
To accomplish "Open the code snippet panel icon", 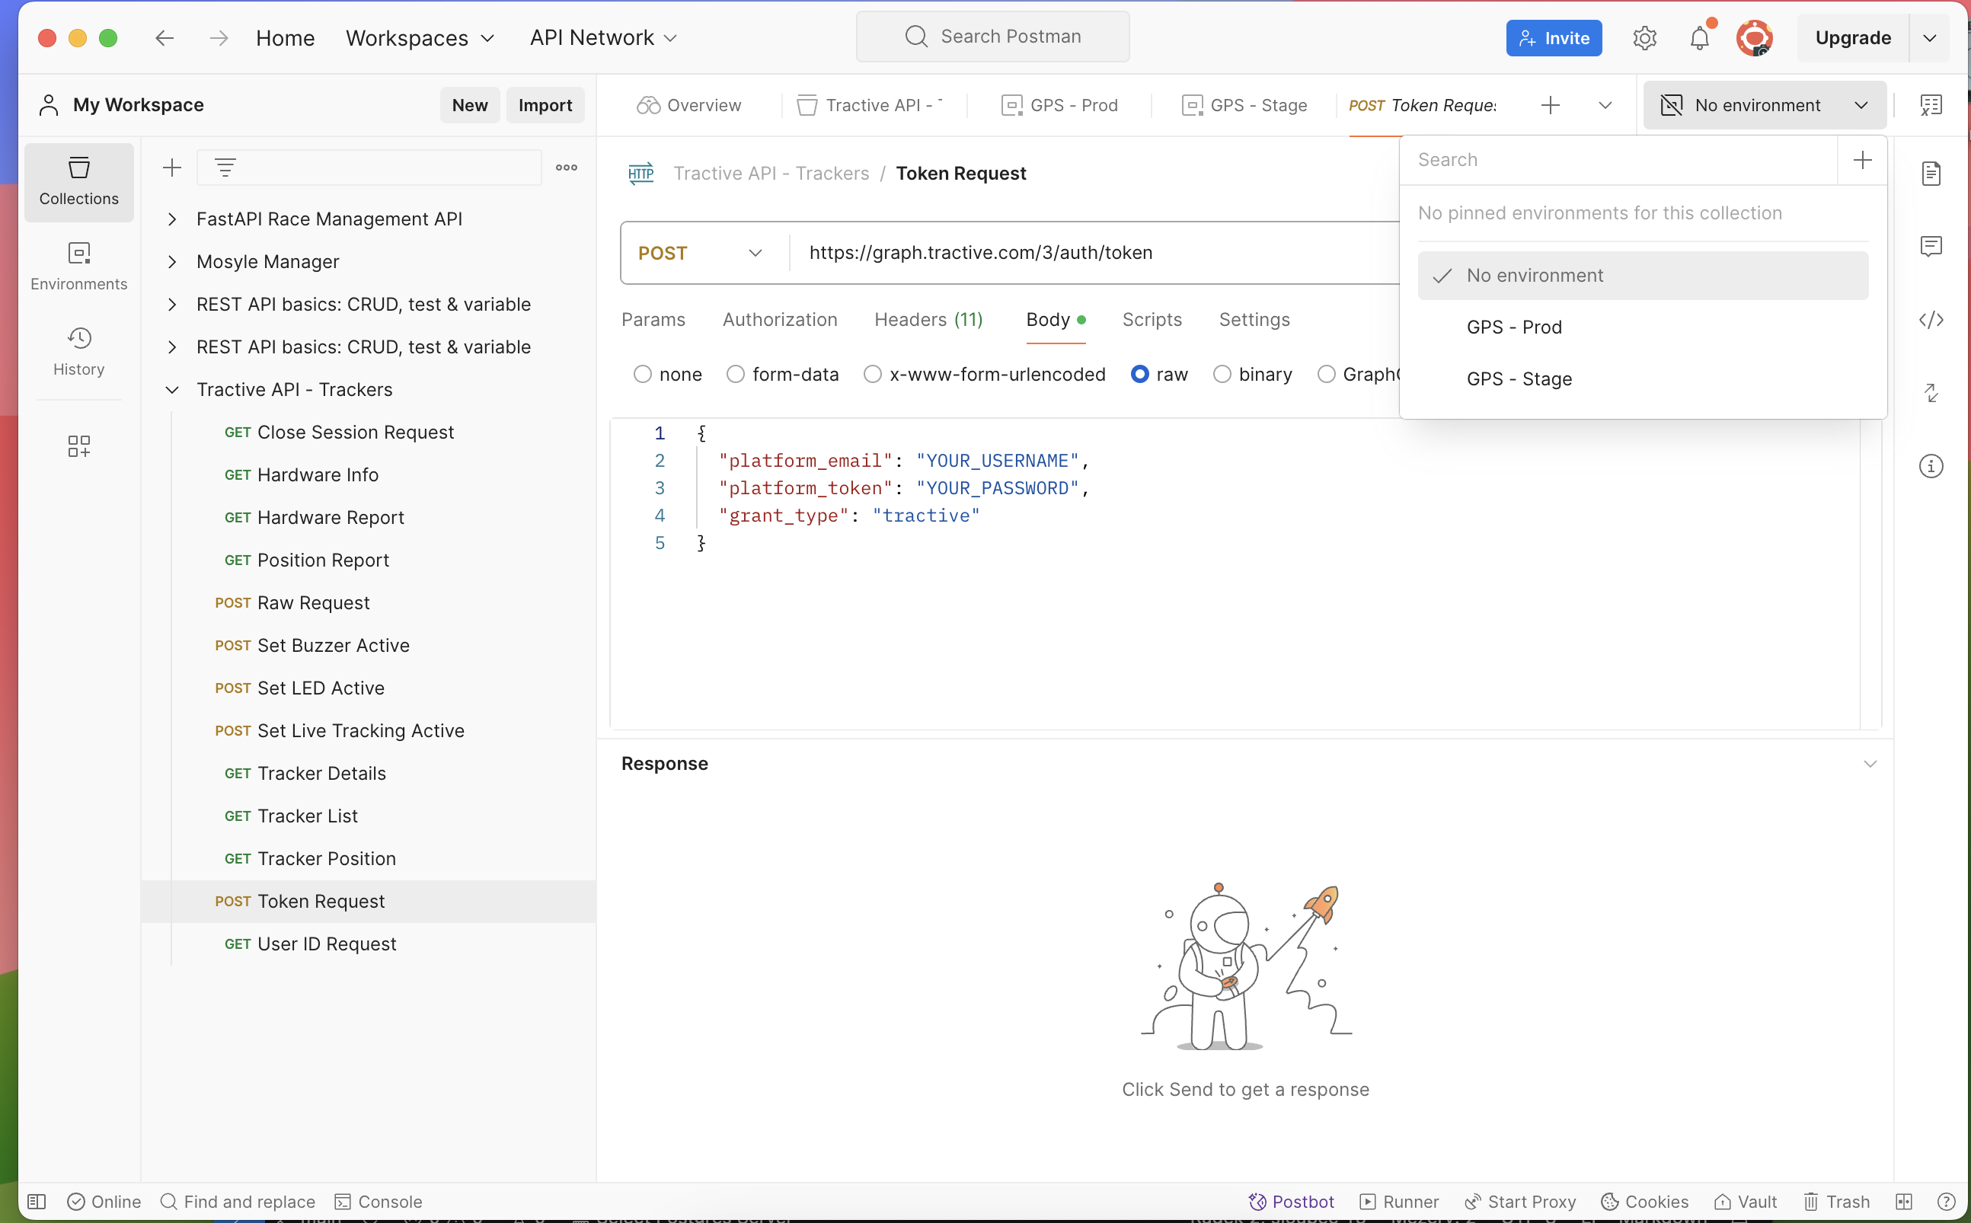I will [1931, 320].
